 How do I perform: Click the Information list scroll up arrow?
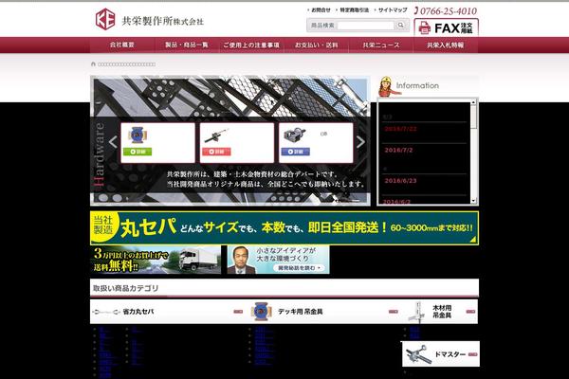click(x=473, y=103)
